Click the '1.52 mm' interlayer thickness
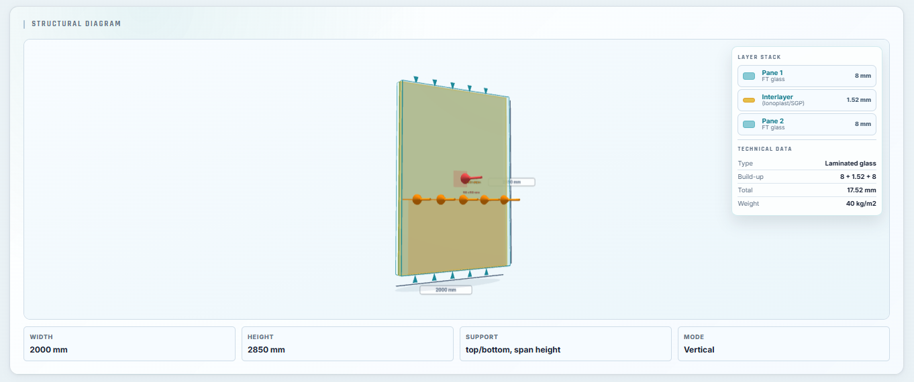 pyautogui.click(x=858, y=100)
